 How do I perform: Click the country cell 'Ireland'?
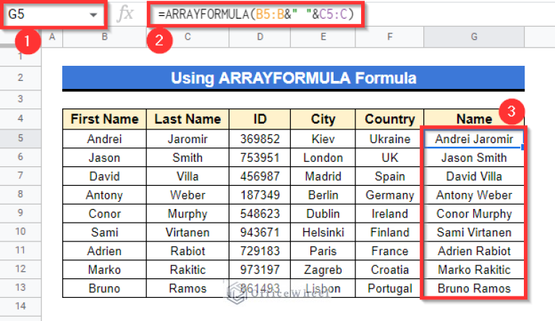[x=389, y=214]
